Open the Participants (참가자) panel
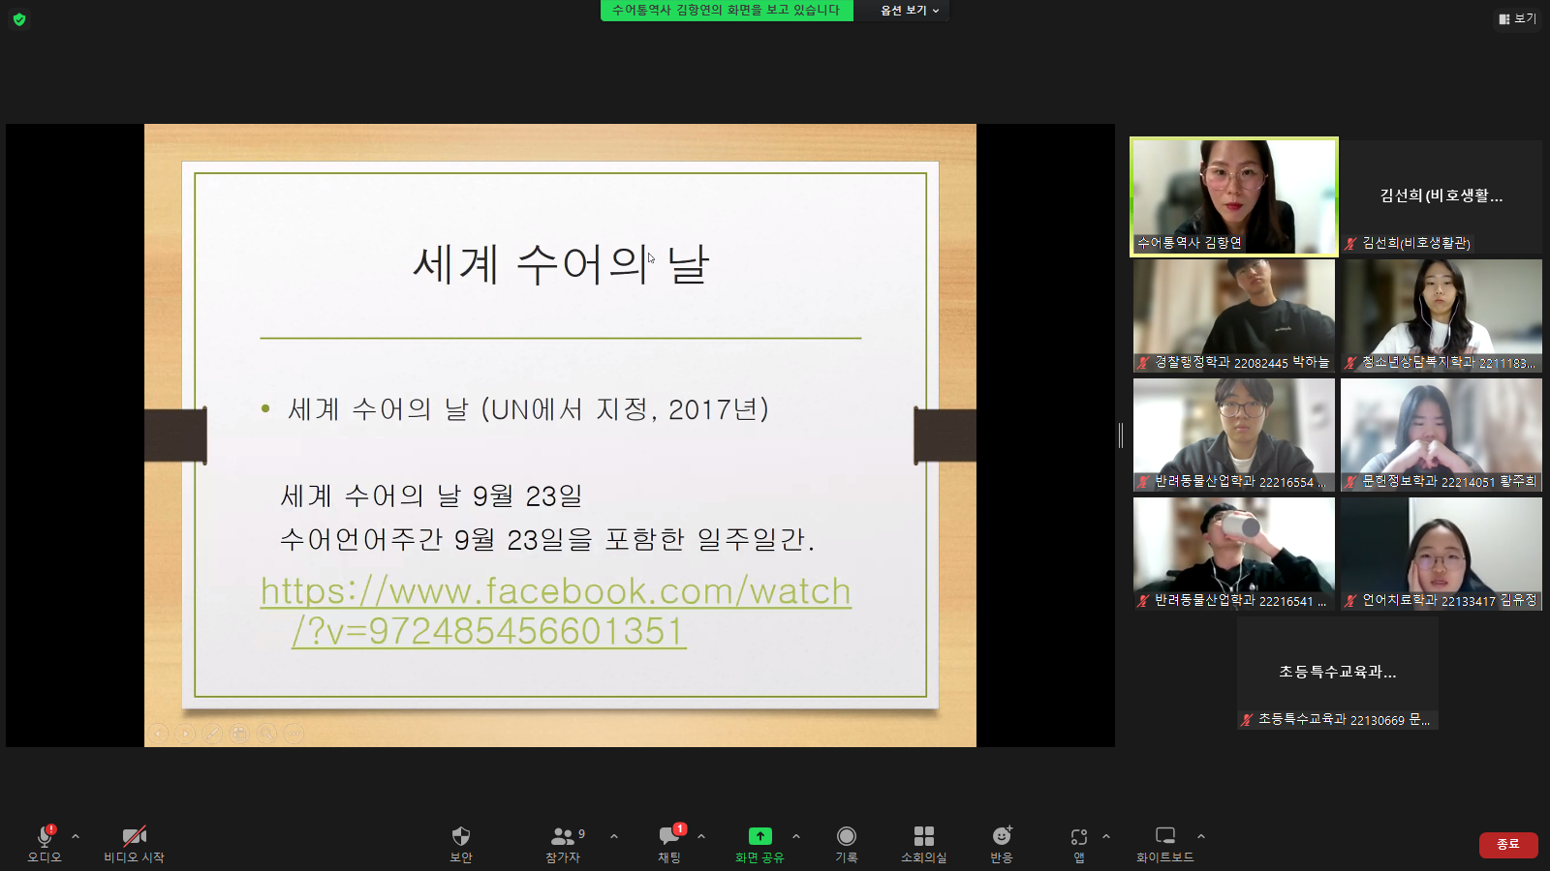 pos(563,836)
